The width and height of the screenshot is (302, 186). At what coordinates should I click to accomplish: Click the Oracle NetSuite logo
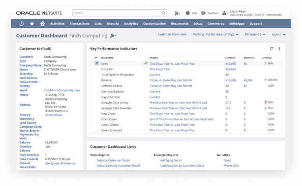[x=39, y=13]
